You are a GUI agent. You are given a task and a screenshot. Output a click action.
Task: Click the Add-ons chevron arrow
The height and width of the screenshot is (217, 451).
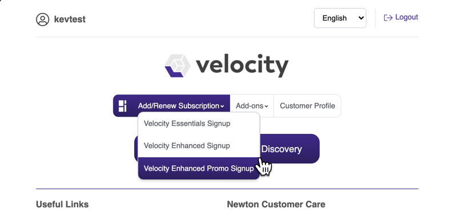click(267, 107)
